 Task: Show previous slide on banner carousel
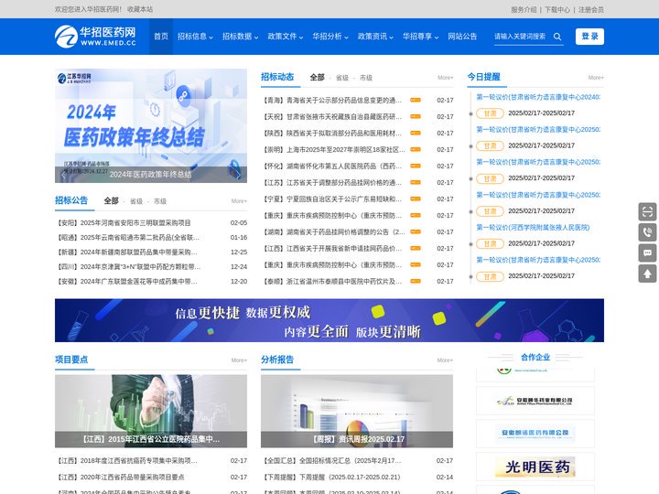(63, 175)
